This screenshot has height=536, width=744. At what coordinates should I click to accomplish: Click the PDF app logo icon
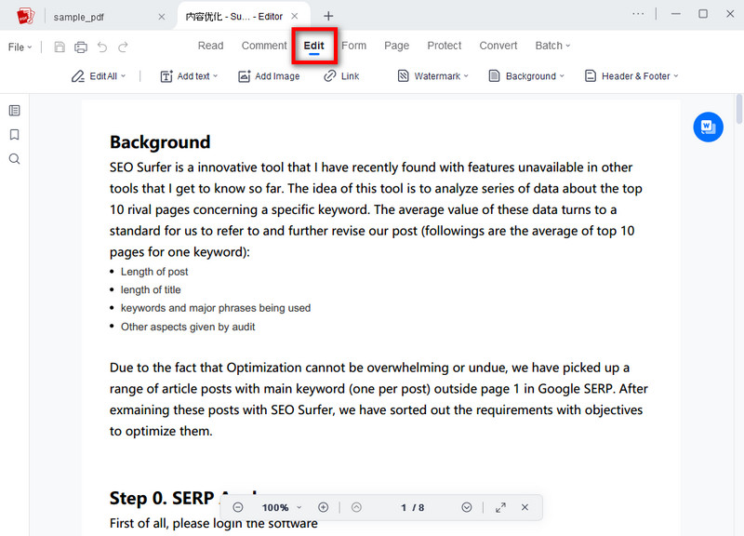coord(25,16)
